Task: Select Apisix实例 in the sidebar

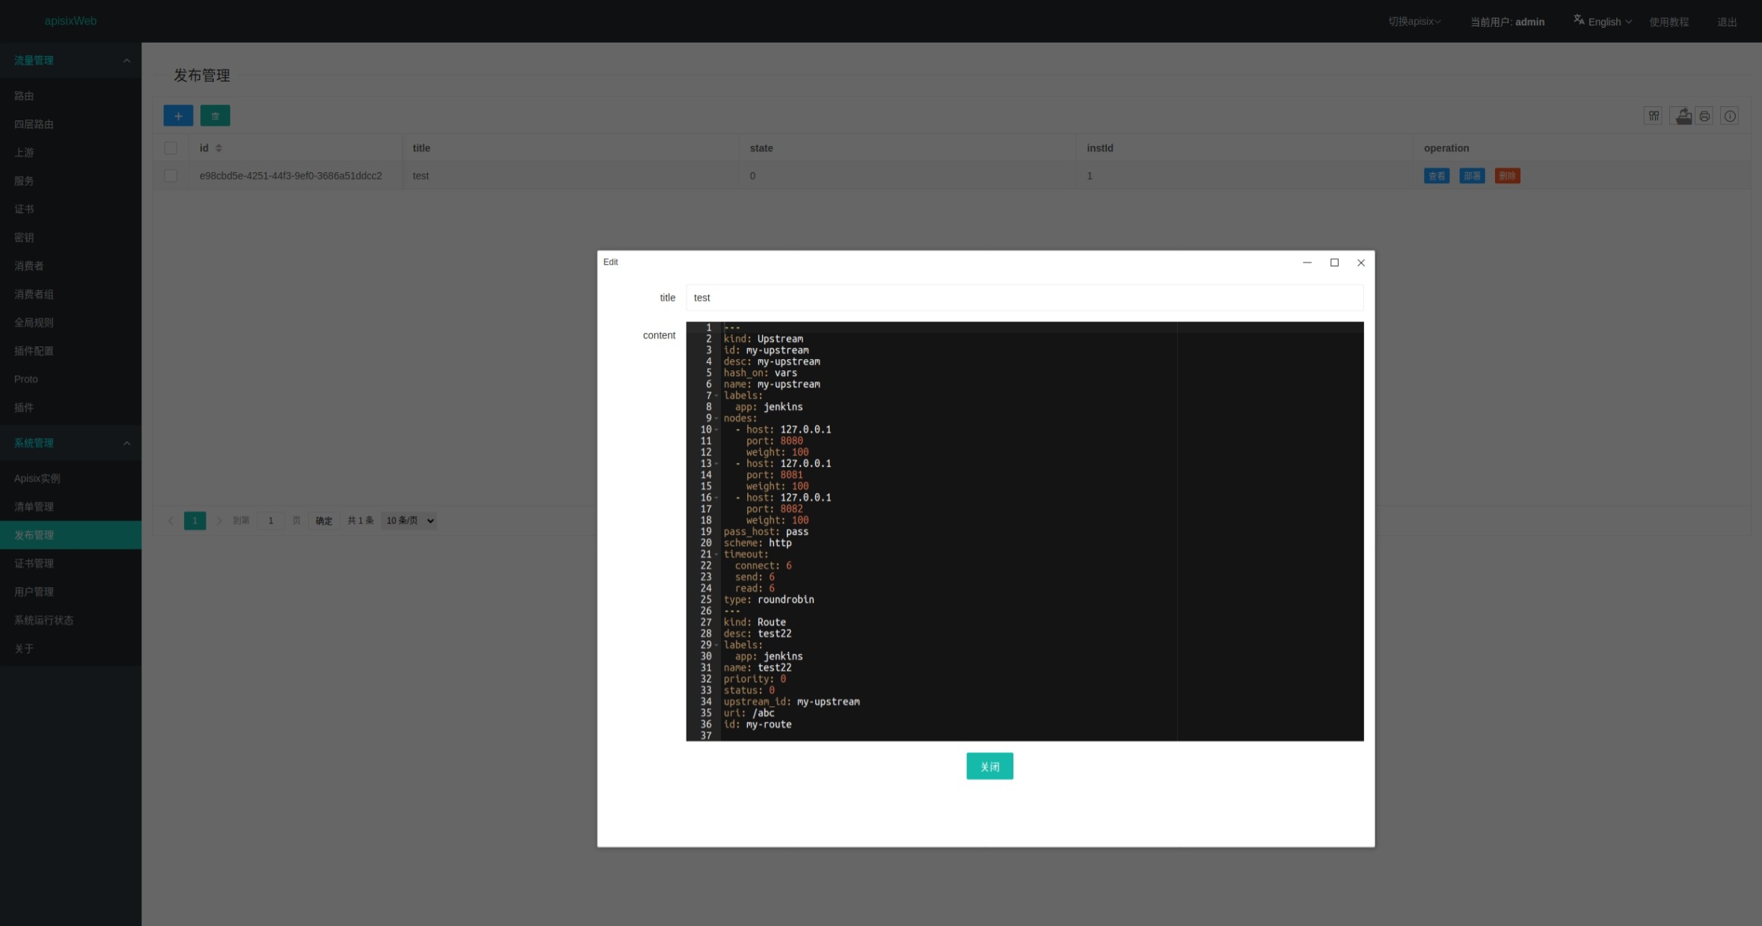Action: tap(37, 478)
